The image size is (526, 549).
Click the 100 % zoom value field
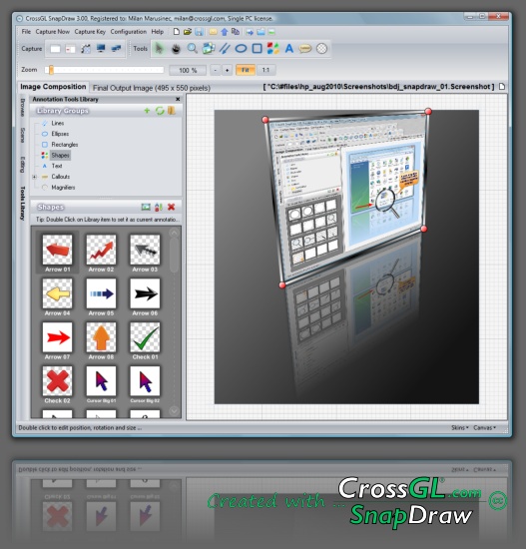188,71
